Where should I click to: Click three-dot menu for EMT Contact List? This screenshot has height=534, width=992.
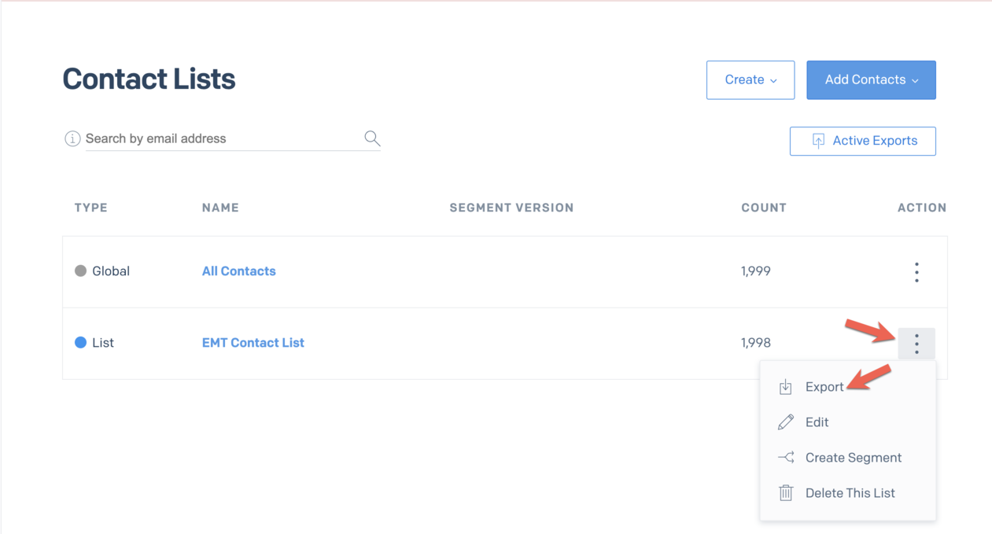pos(916,344)
